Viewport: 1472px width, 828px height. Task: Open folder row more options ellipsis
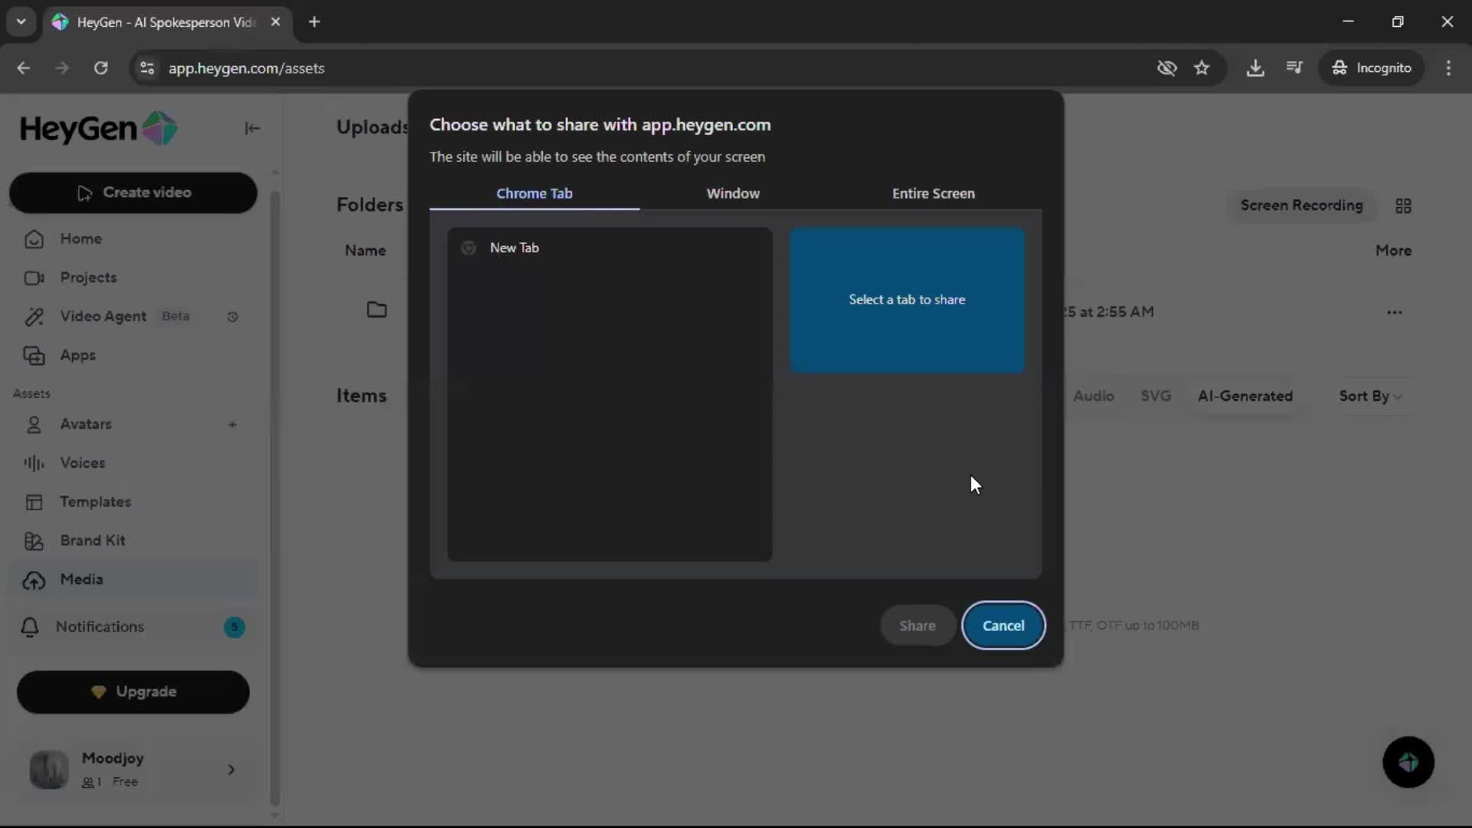click(x=1394, y=312)
